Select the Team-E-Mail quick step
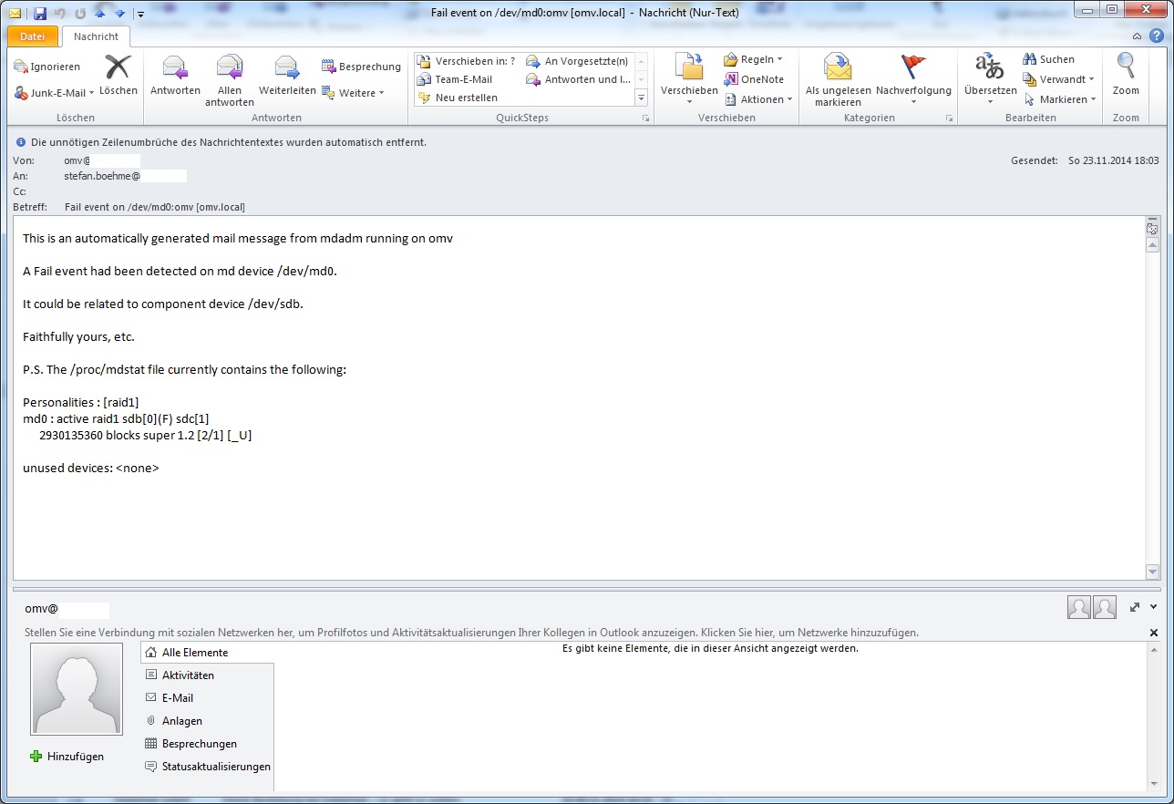The image size is (1174, 804). (455, 79)
